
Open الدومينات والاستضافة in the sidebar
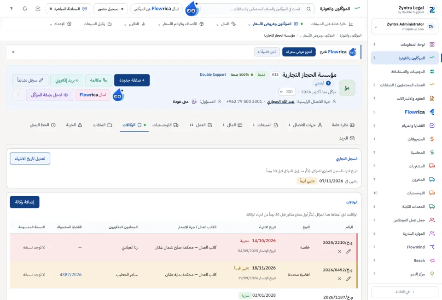[405, 71]
